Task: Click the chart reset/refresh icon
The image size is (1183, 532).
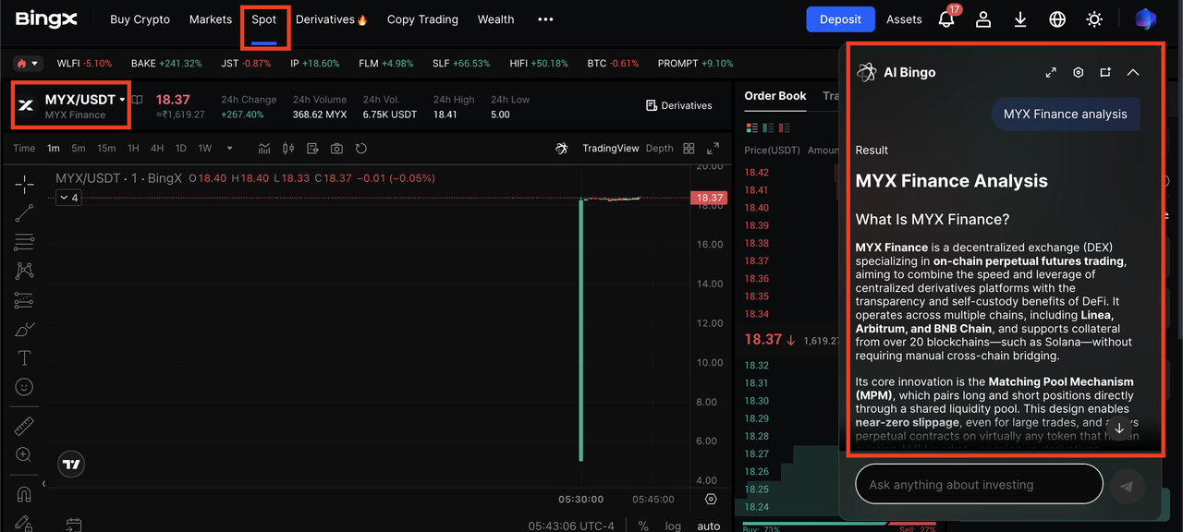Action: 361,149
